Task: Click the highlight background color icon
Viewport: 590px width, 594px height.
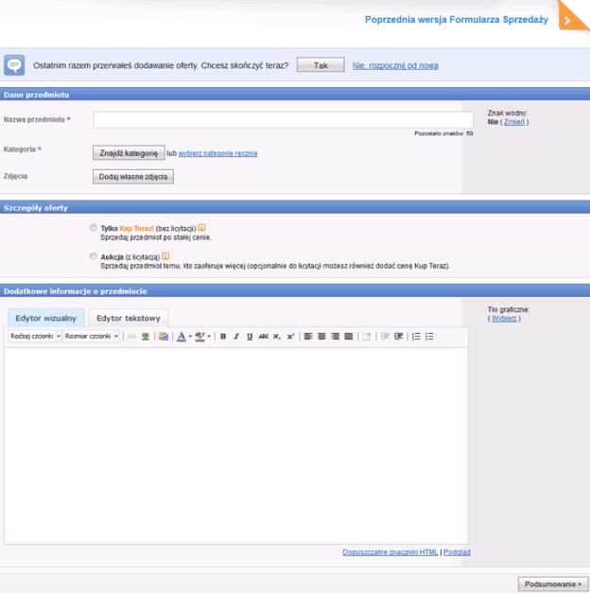Action: point(200,337)
